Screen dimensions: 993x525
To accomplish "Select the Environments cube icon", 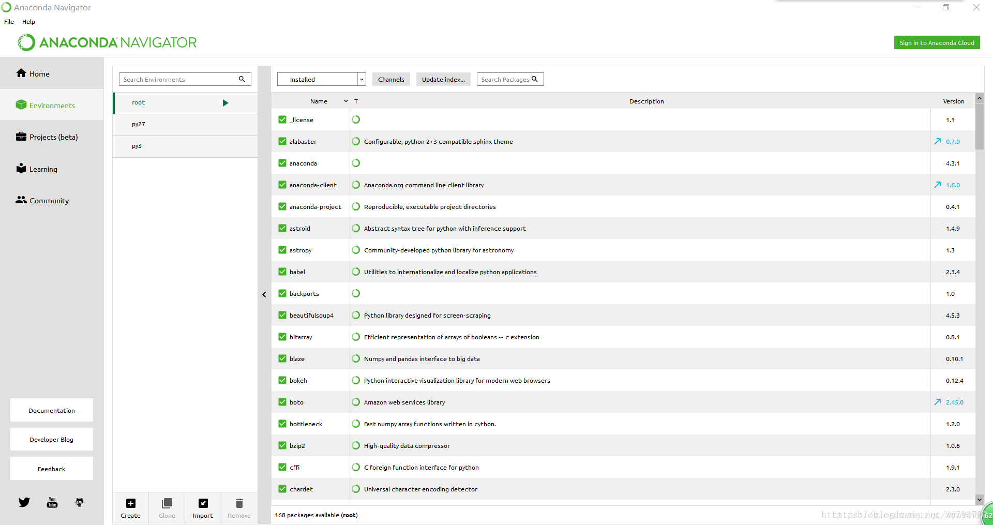I will click(x=21, y=104).
